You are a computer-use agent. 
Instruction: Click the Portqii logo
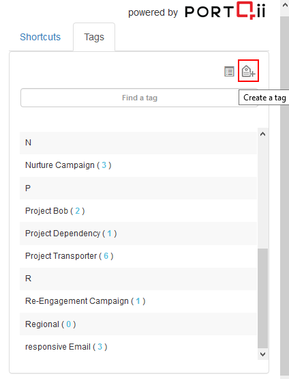[x=225, y=11]
